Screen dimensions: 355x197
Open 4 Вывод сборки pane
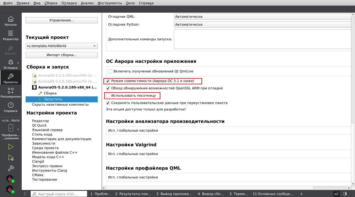click(211, 194)
